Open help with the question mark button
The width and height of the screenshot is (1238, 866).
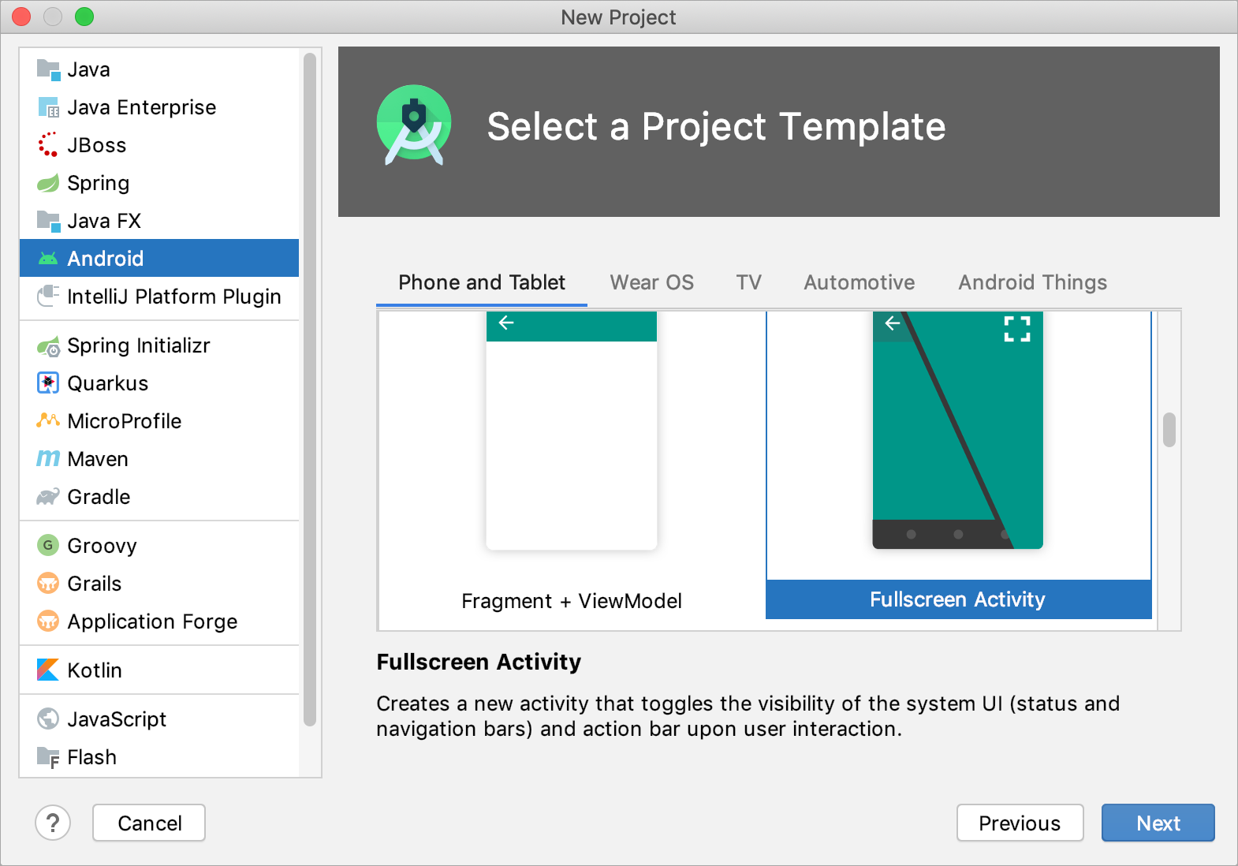click(x=53, y=823)
